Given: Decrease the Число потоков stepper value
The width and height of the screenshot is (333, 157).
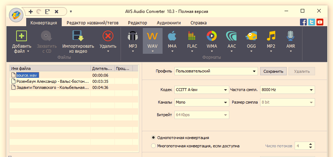Looking at the screenshot, I should [311, 147].
